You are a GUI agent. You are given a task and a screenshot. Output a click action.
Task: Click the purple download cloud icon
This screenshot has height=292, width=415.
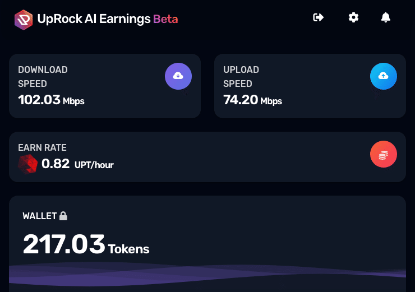click(178, 76)
